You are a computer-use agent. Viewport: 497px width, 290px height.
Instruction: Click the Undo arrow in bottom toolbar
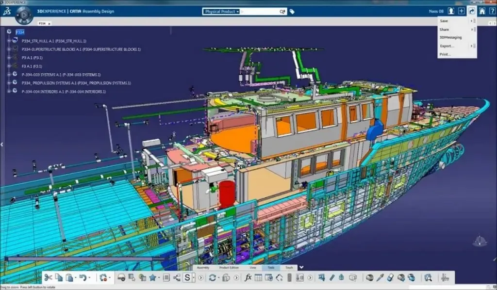coord(82,277)
